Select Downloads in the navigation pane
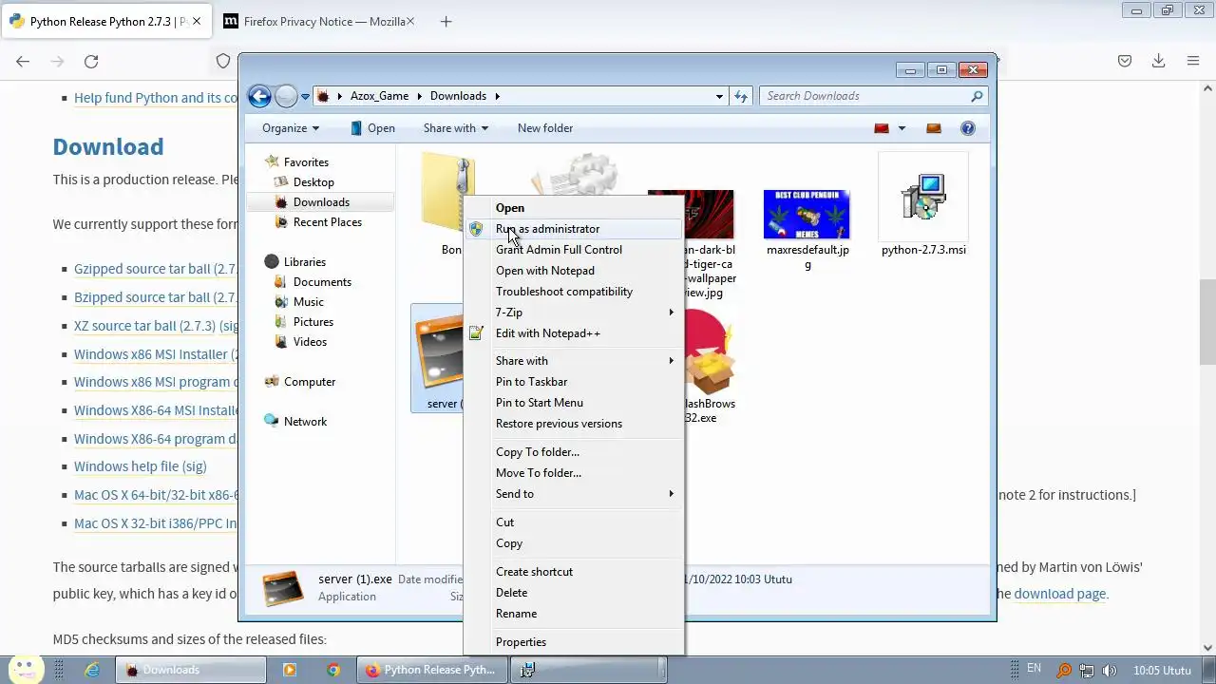Image resolution: width=1216 pixels, height=684 pixels. click(x=321, y=202)
